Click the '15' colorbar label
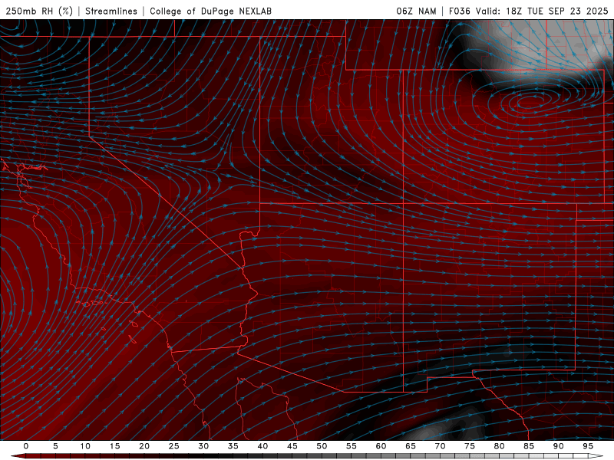The height and width of the screenshot is (460, 614). click(114, 446)
